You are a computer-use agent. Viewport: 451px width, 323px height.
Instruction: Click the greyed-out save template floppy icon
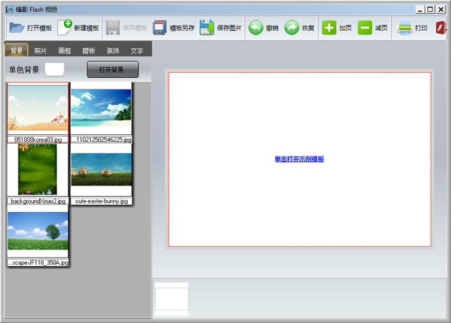[113, 28]
